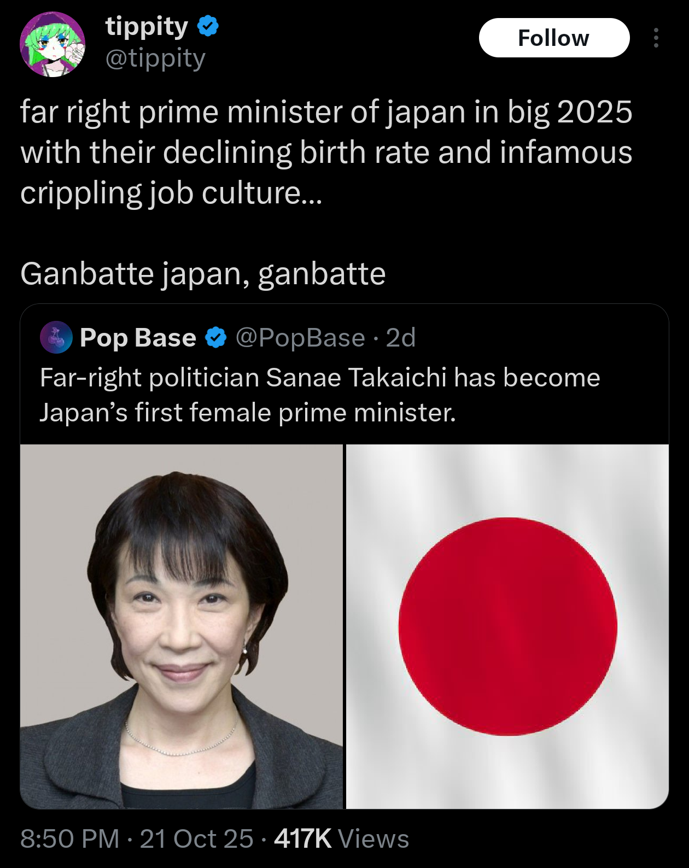
Task: Open quoted text mentioning Sanae Takaichi
Action: [320, 378]
